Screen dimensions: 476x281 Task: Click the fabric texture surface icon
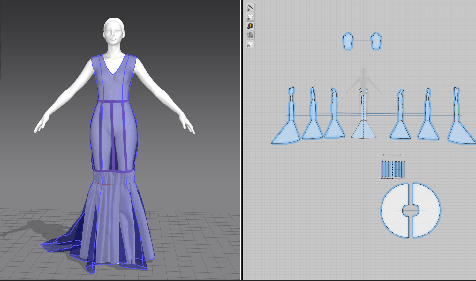click(x=250, y=35)
